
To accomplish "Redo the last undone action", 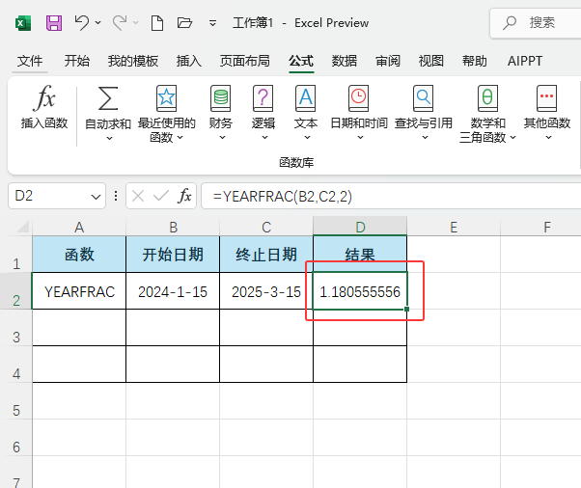I will pyautogui.click(x=120, y=23).
